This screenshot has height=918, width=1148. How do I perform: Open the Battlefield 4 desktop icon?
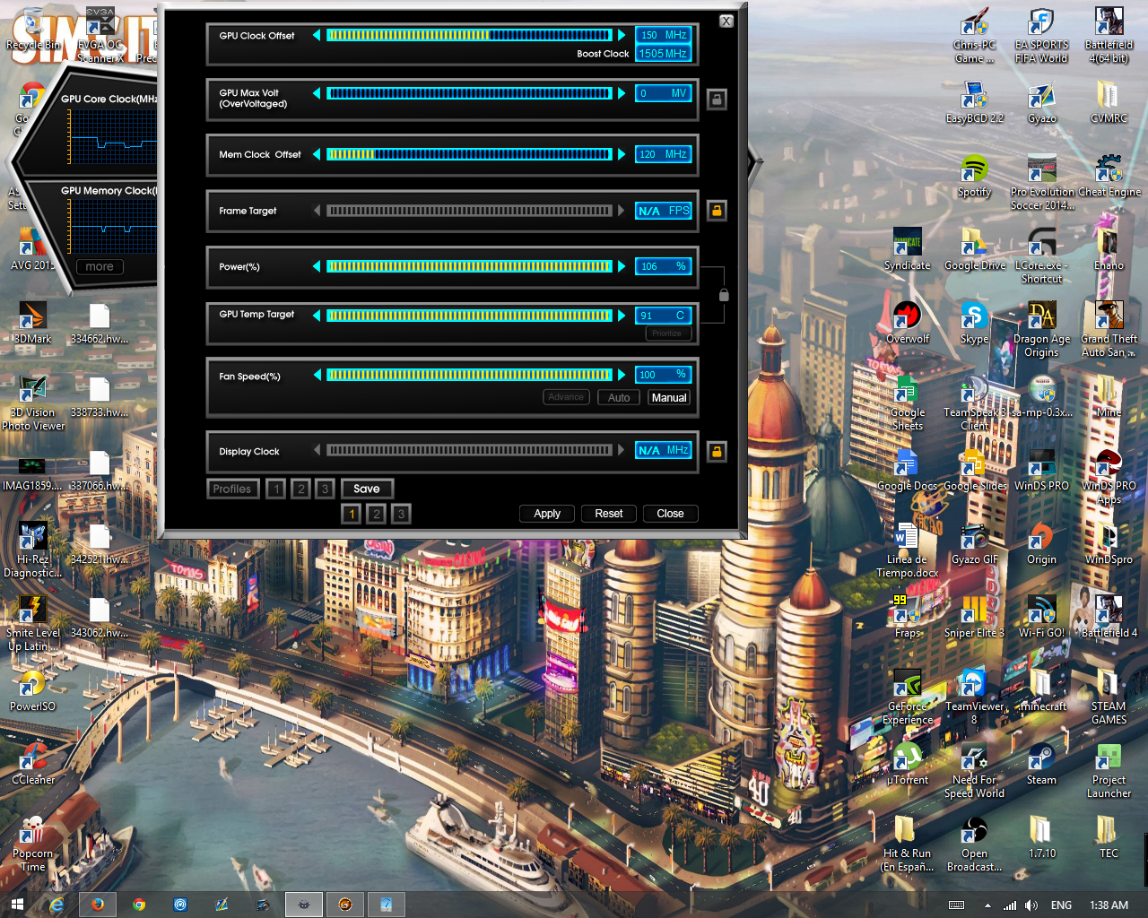point(1109,616)
